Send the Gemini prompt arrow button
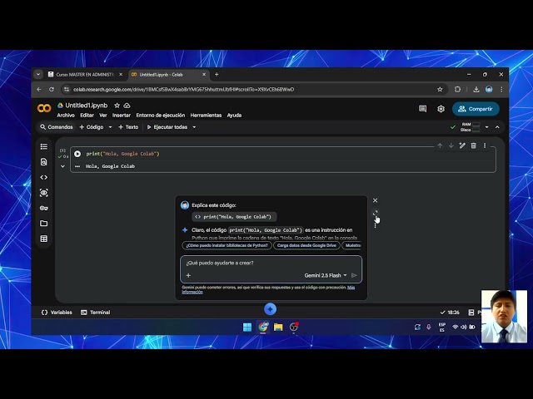Image resolution: width=533 pixels, height=399 pixels. pyautogui.click(x=354, y=275)
